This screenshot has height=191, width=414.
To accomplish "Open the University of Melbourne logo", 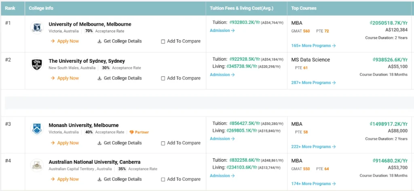I will pyautogui.click(x=37, y=28).
